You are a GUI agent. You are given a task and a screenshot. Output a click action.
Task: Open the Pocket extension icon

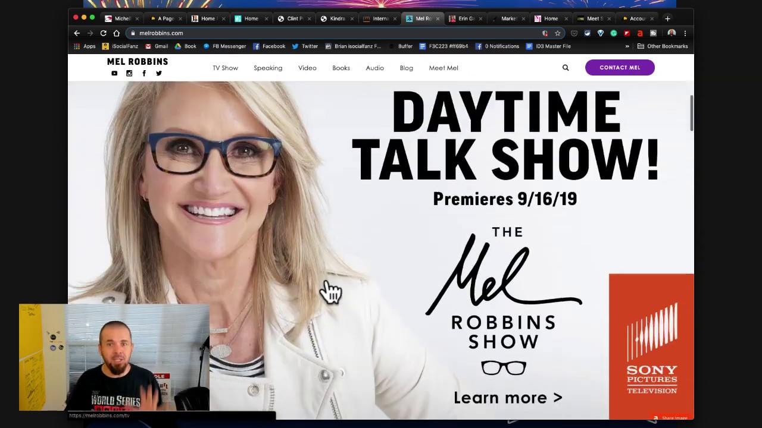click(x=574, y=33)
